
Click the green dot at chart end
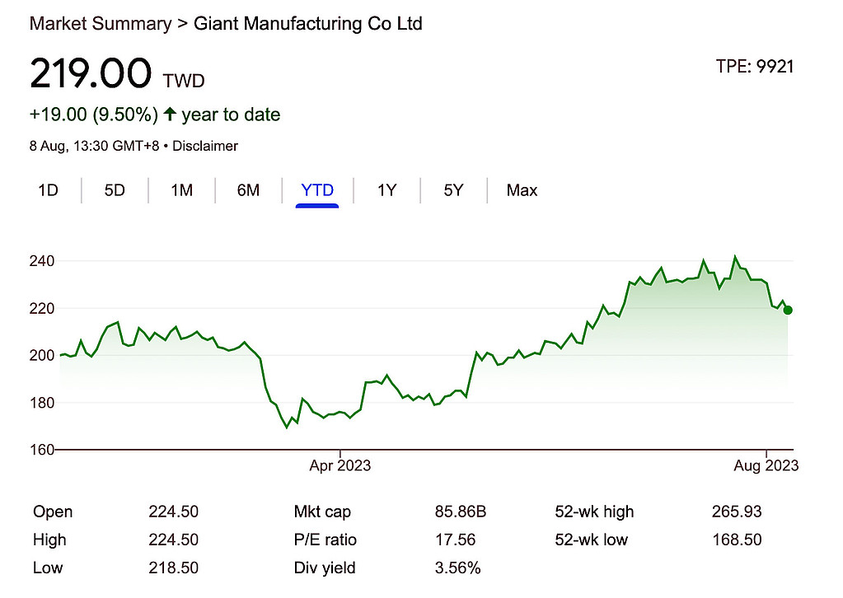[788, 311]
